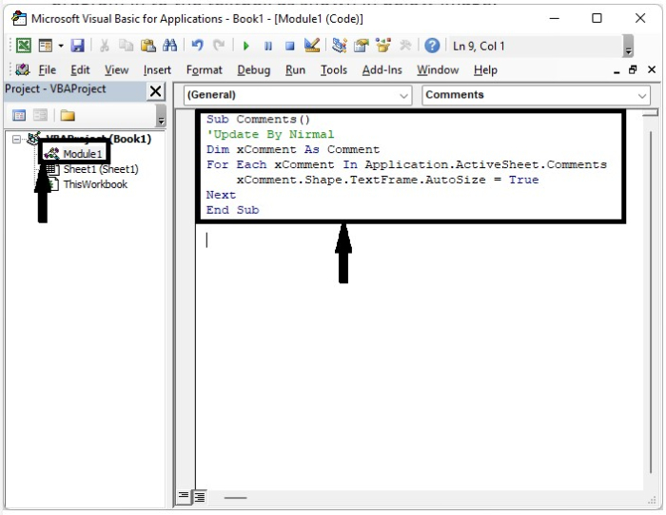Open Find with the binoculars icon
Screen dimensions: 666x515
point(170,46)
